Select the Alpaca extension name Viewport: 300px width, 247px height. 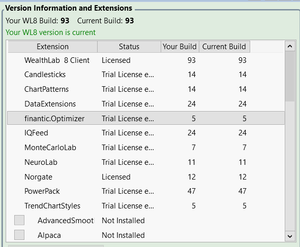(49, 235)
